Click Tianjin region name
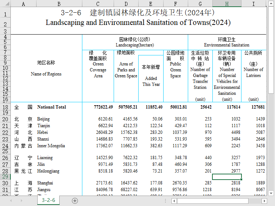The height and width of the screenshot is (206, 275). (44, 126)
